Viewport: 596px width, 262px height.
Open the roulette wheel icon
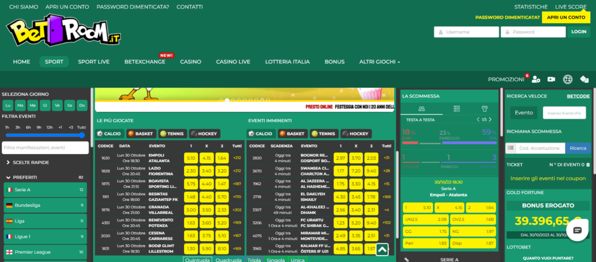(567, 79)
